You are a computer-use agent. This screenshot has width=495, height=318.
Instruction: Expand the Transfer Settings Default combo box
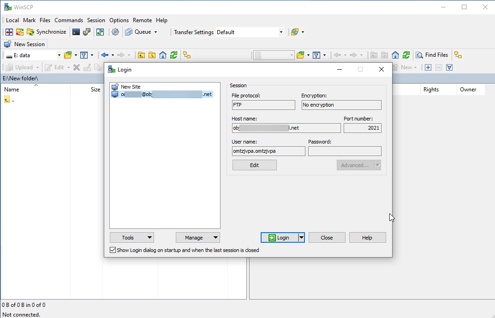pyautogui.click(x=280, y=32)
